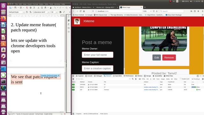Open the Liberation Serif font dropdown
204x115 pixels.
[48, 12]
